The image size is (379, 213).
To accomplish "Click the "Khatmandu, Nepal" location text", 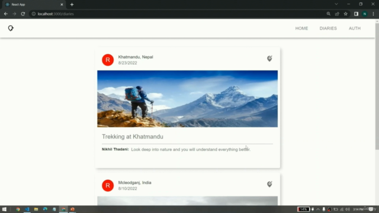I will [x=136, y=57].
